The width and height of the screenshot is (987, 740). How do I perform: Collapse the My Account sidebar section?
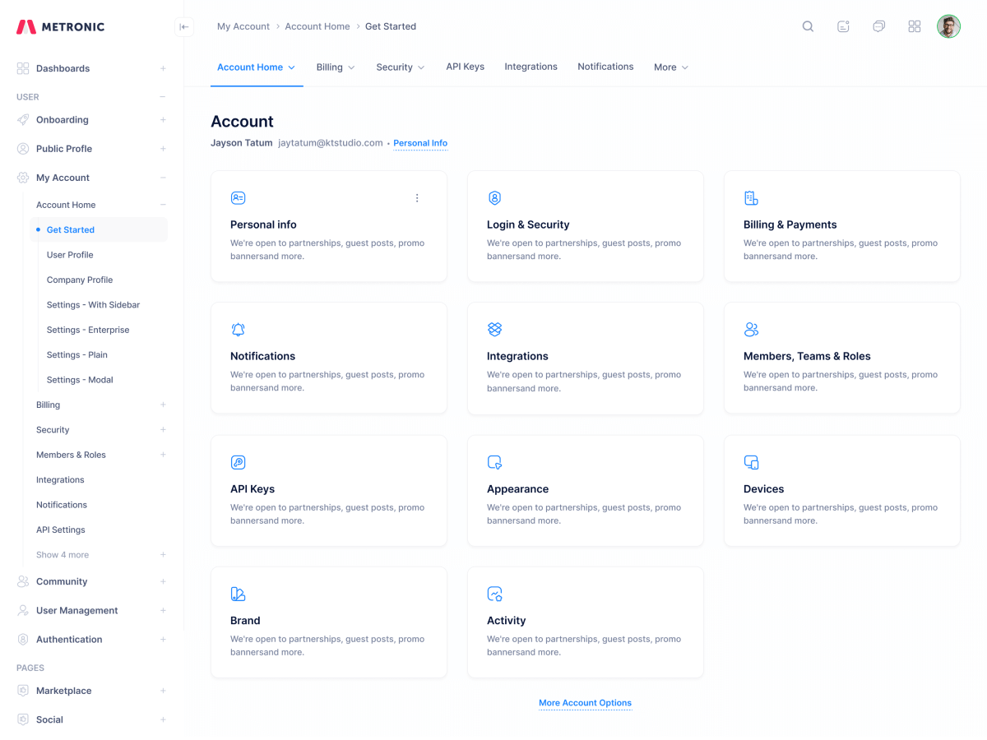pos(163,178)
